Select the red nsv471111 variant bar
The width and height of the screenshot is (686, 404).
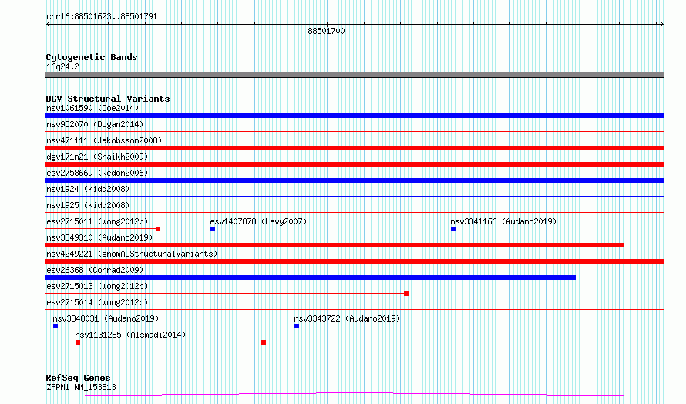355,148
